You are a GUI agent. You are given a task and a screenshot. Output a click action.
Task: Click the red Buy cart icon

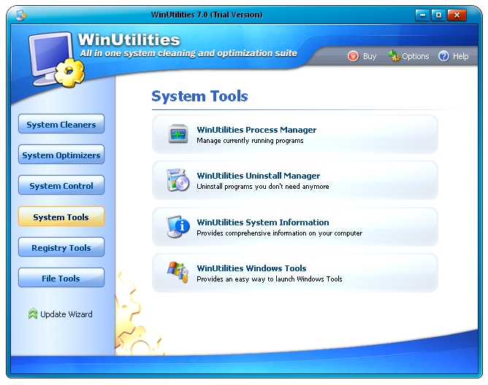353,56
